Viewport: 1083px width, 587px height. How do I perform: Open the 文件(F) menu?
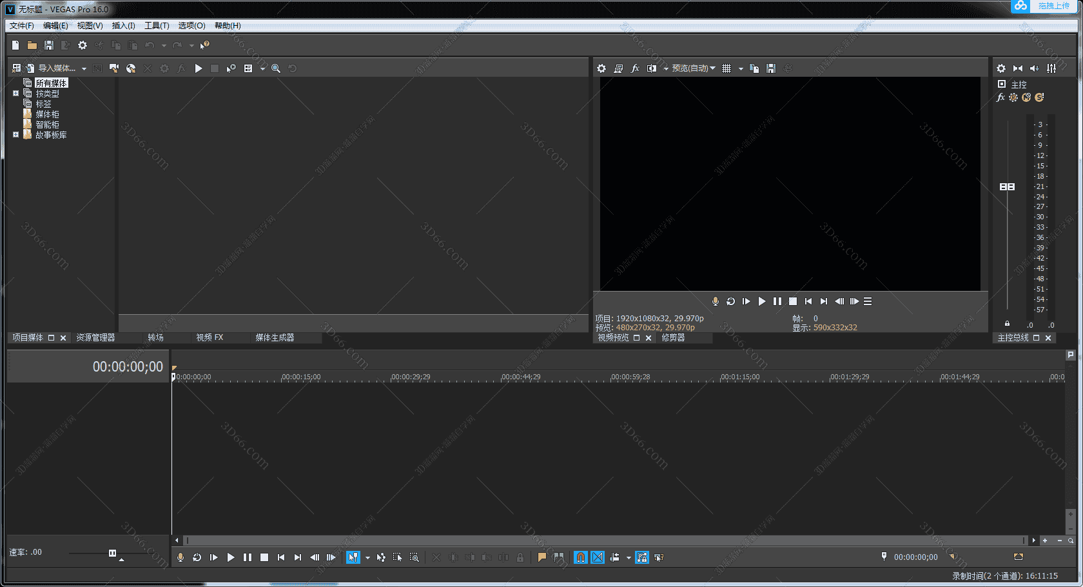pyautogui.click(x=21, y=26)
